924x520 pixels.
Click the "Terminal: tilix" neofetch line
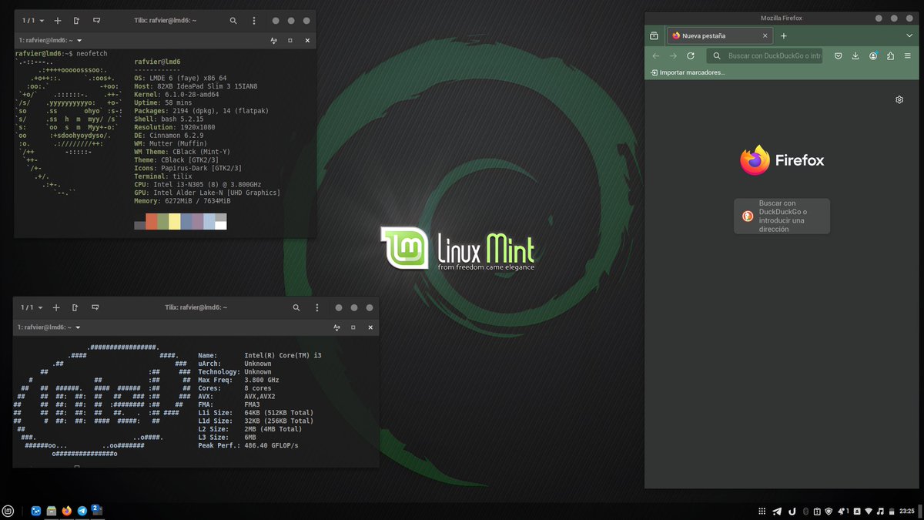(163, 176)
